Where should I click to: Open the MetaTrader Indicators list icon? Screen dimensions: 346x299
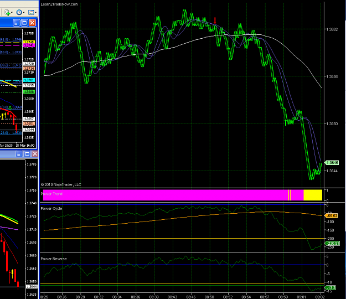click(x=7, y=12)
